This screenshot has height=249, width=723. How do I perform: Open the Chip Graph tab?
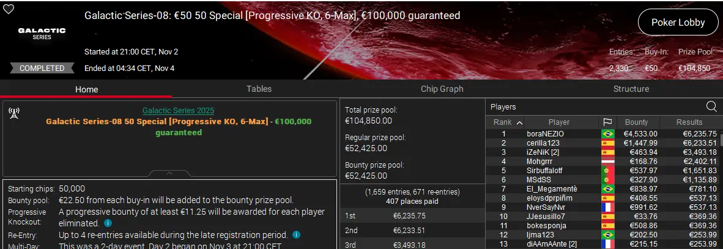442,89
